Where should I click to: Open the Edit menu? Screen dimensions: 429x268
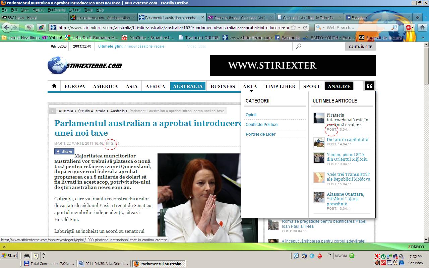14,10
